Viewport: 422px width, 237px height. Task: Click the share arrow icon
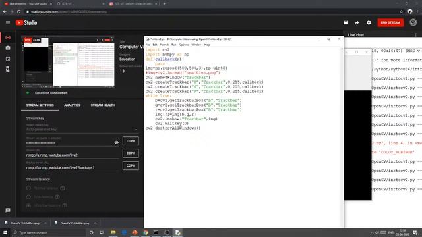click(x=357, y=23)
